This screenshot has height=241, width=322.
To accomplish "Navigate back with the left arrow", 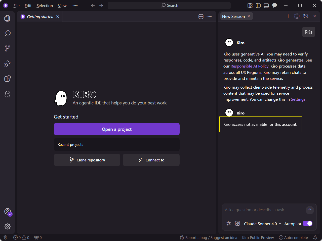I will [93, 6].
